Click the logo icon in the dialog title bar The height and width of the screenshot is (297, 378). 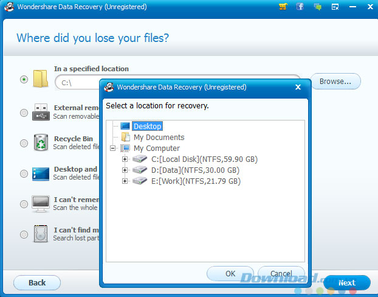pyautogui.click(x=109, y=87)
